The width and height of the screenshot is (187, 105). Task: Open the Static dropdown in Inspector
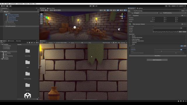(x=186, y=11)
